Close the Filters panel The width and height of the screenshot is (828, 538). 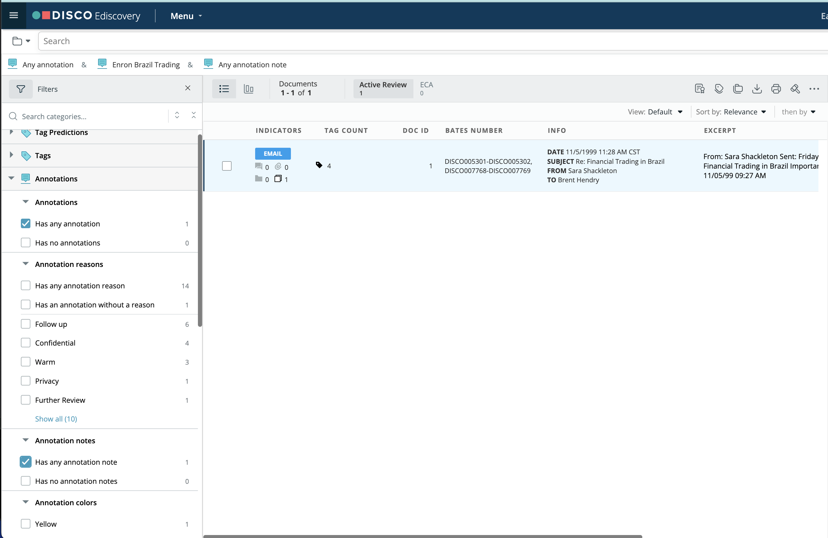(x=188, y=88)
